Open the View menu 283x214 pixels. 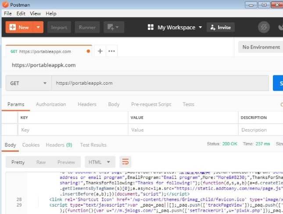click(x=35, y=14)
